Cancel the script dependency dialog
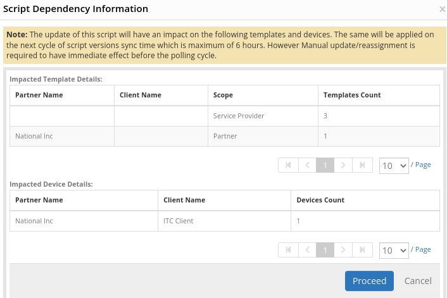The image size is (447, 298). point(418,281)
